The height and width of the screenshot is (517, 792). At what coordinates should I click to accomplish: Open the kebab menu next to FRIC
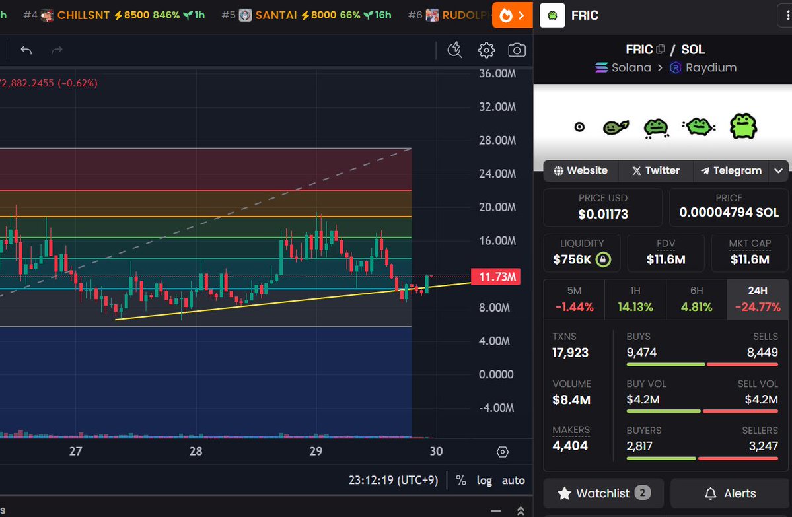point(787,16)
